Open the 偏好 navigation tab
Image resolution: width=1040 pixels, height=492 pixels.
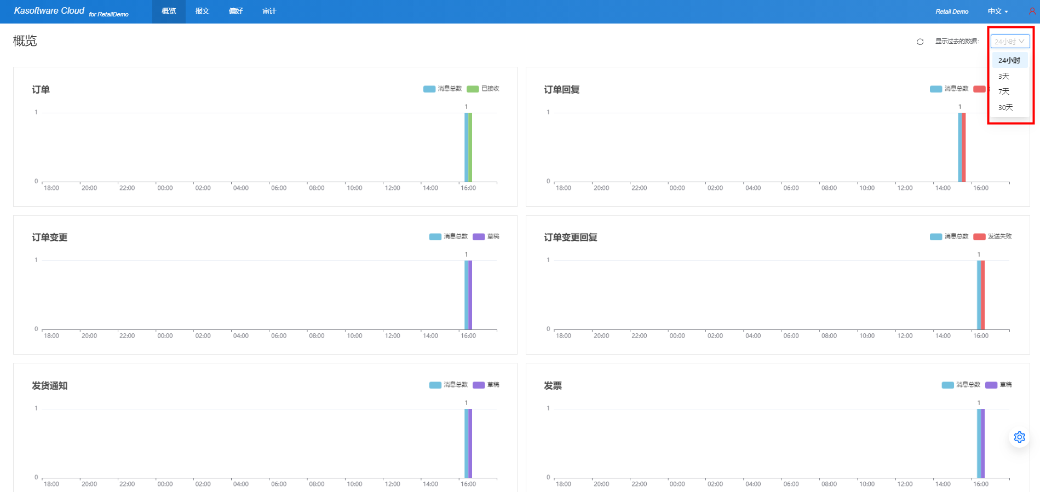point(235,11)
